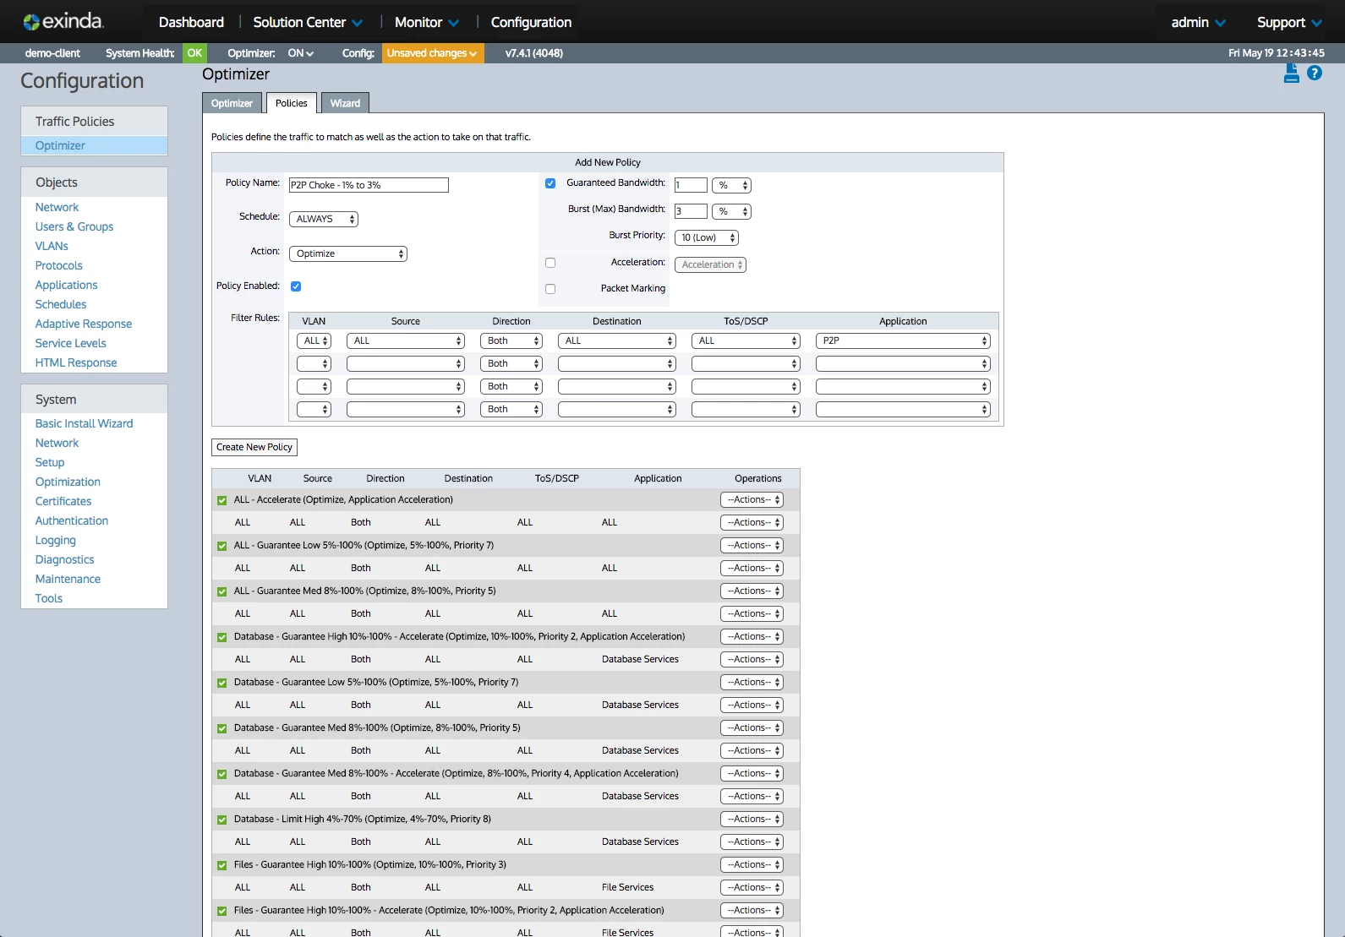This screenshot has width=1345, height=937.
Task: Enable the Acceleration checkbox
Action: pos(550,263)
